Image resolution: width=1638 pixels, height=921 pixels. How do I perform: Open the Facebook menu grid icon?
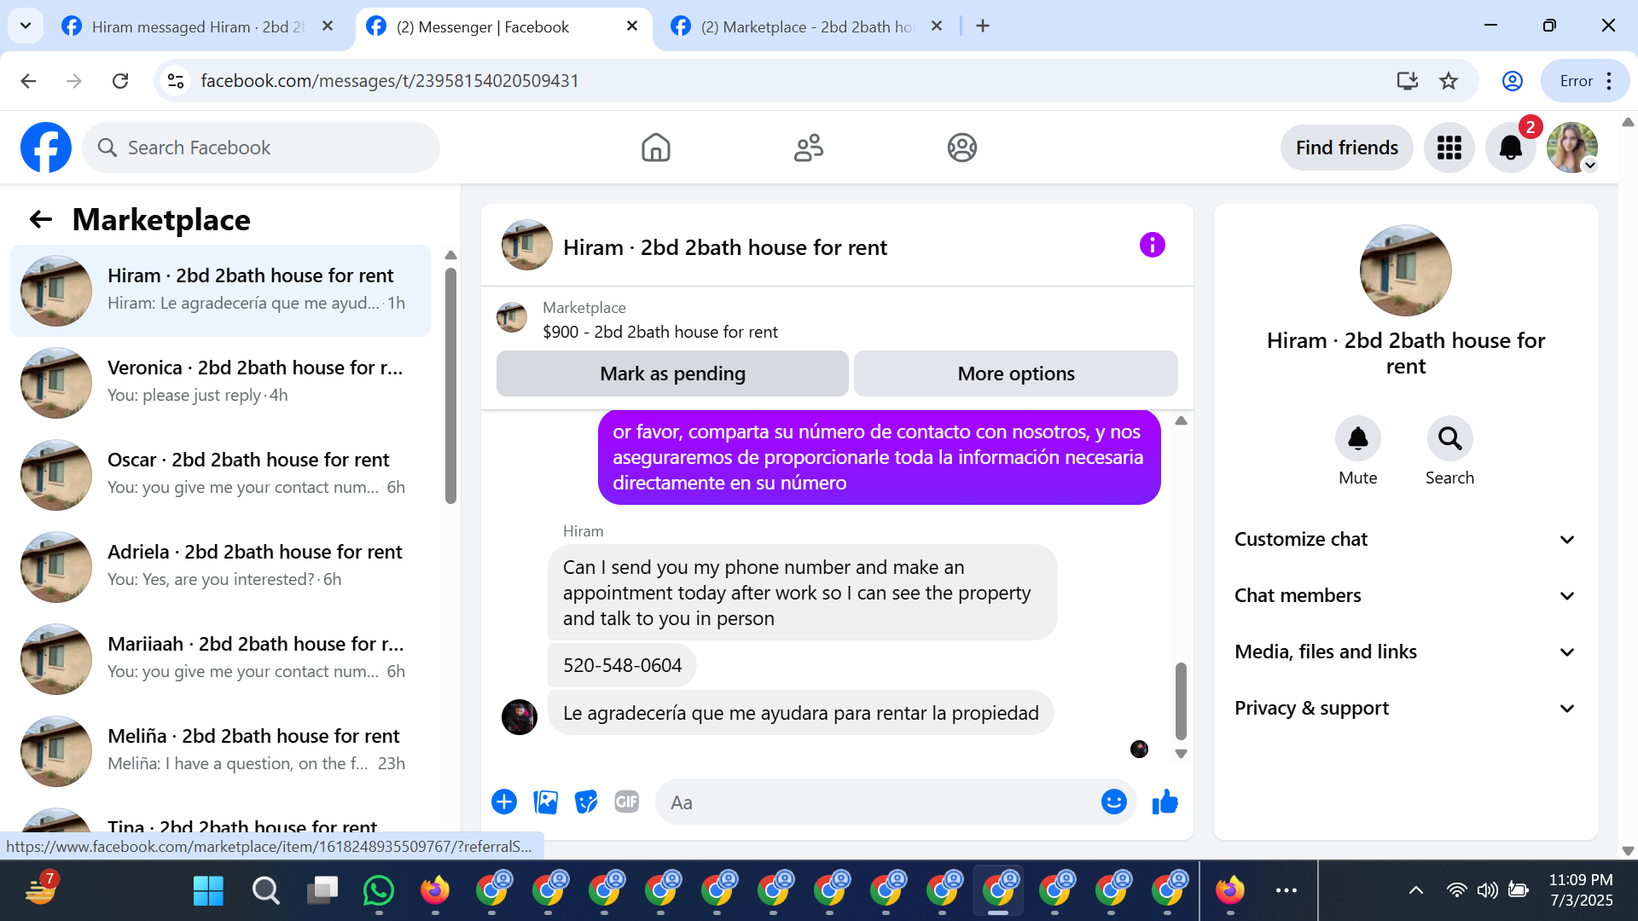[x=1449, y=148]
